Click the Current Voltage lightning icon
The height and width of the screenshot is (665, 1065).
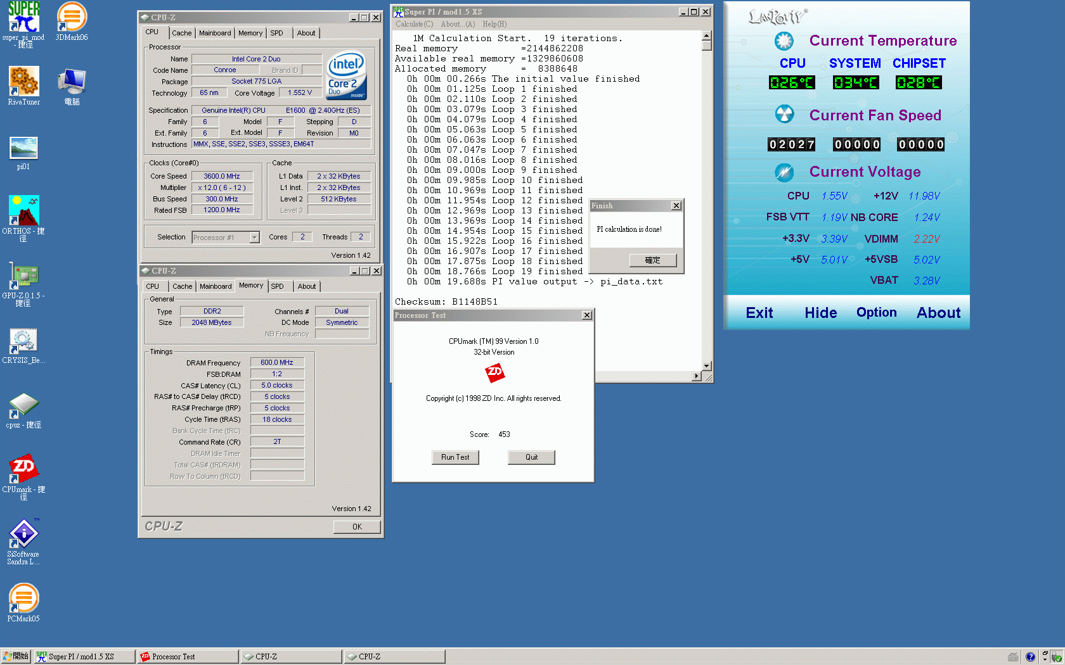tap(784, 172)
